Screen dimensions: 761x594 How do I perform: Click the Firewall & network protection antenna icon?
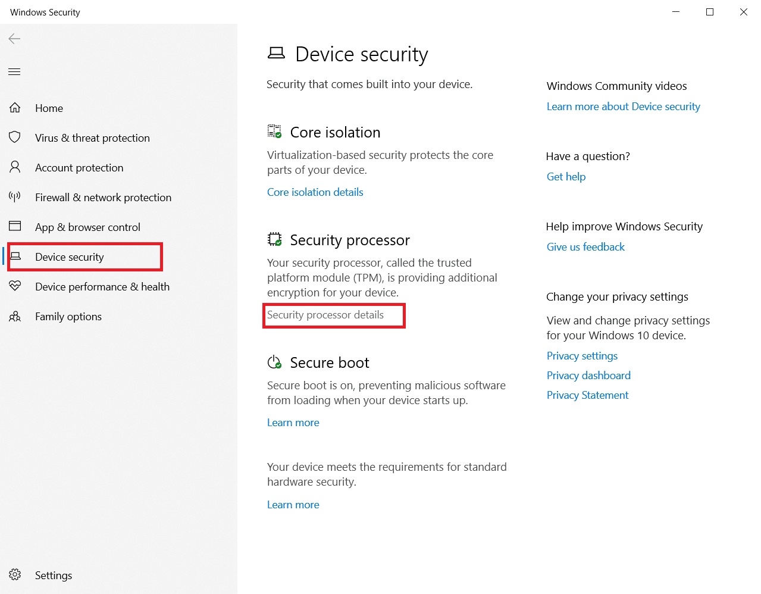click(15, 197)
